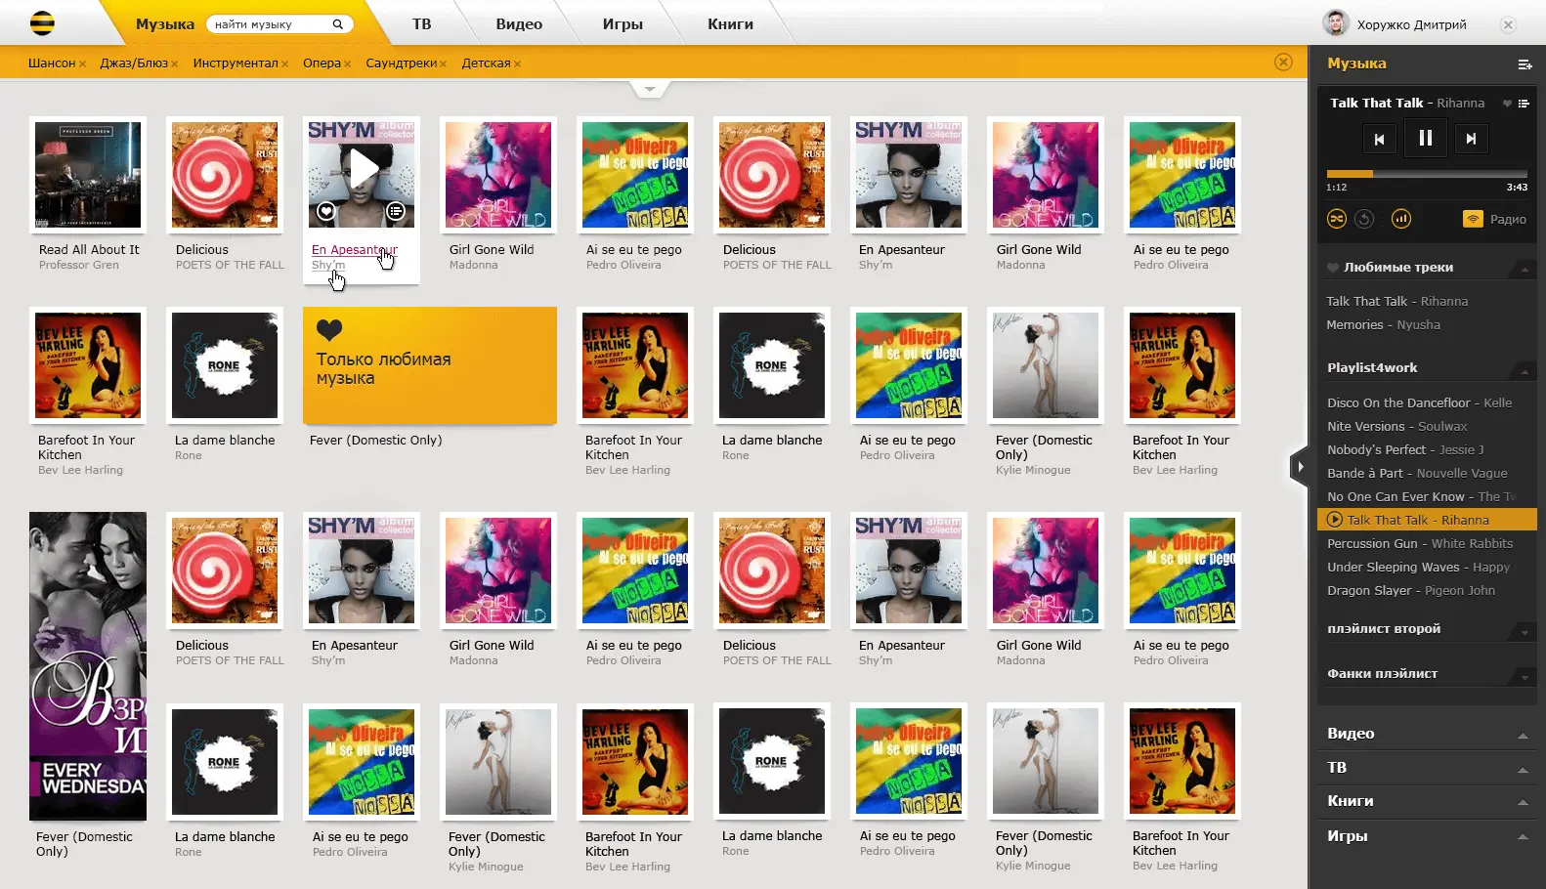The width and height of the screenshot is (1546, 889).
Task: Play Under Sleeping Waves track
Action: tap(1418, 567)
